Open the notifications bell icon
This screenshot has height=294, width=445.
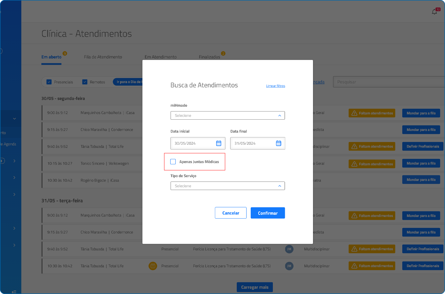[x=435, y=12]
